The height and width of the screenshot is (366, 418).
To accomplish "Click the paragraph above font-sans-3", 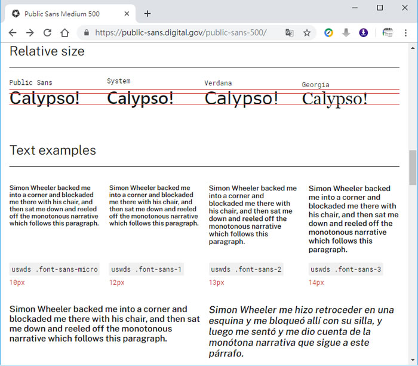I will (354, 219).
